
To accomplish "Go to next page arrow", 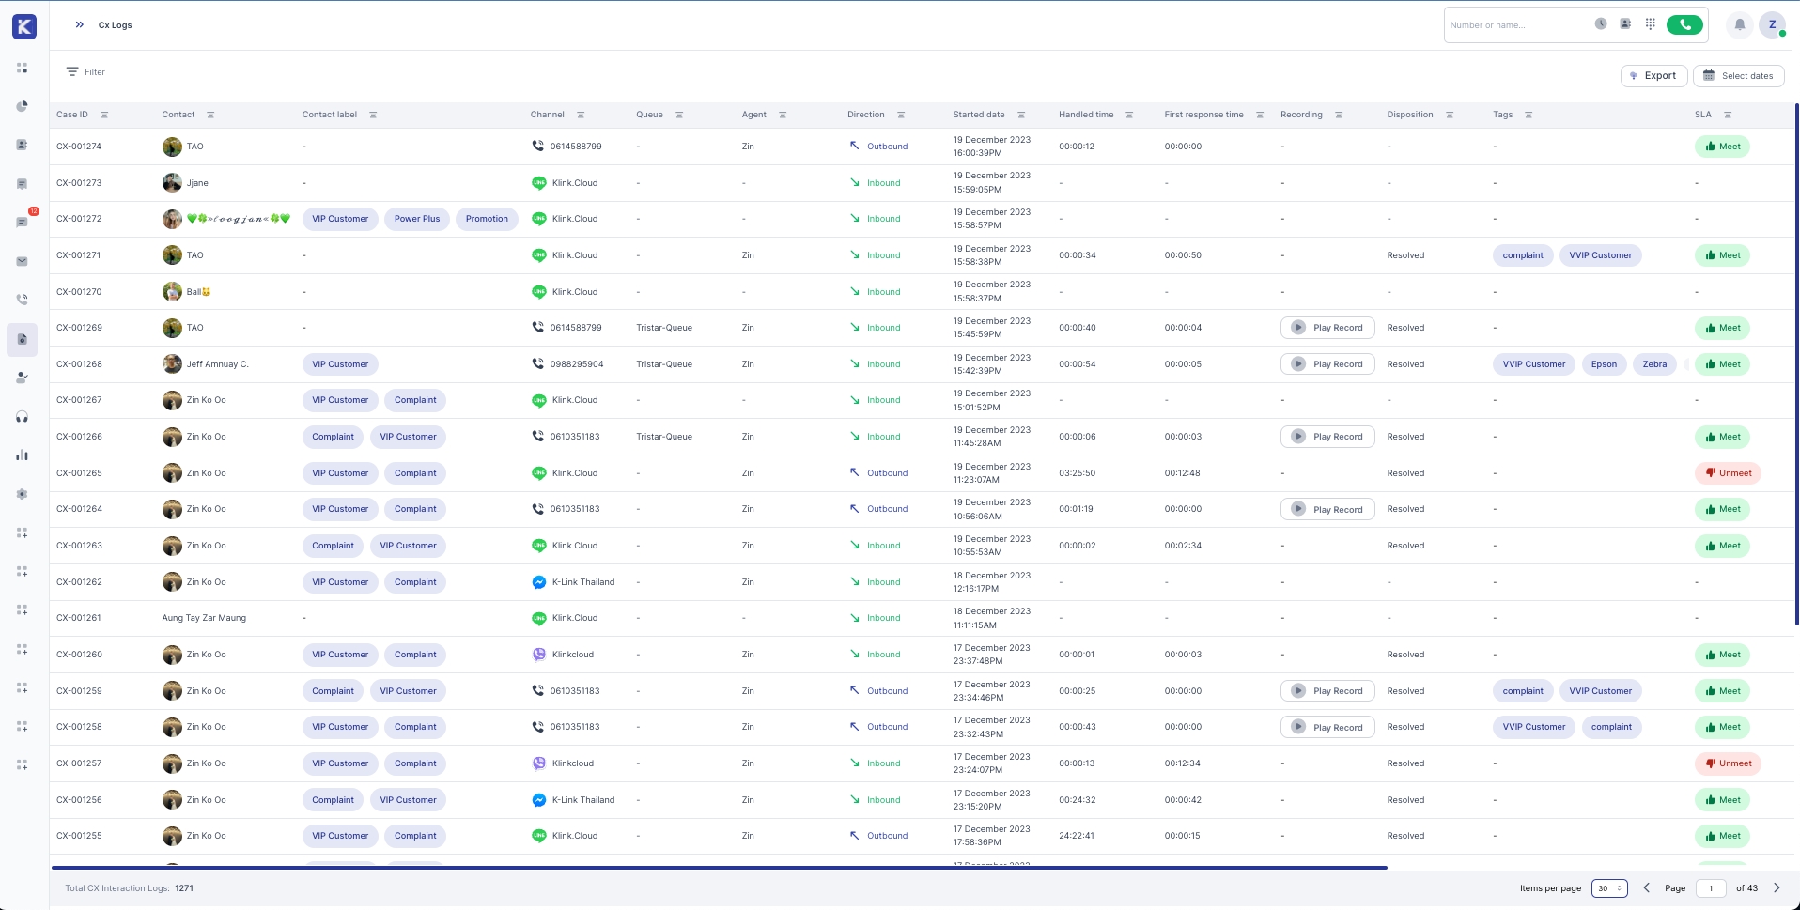I will (x=1777, y=888).
